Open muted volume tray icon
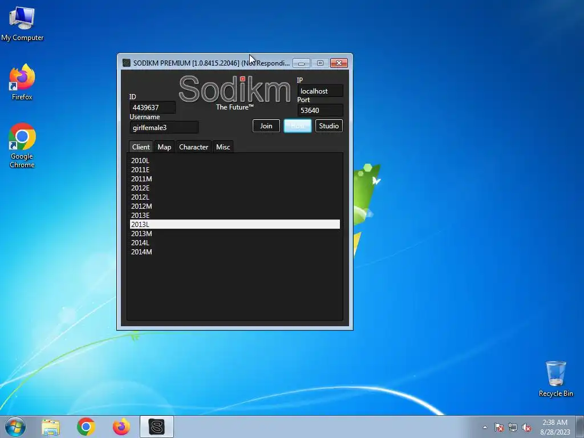Screen dimensions: 584x438 pos(526,427)
